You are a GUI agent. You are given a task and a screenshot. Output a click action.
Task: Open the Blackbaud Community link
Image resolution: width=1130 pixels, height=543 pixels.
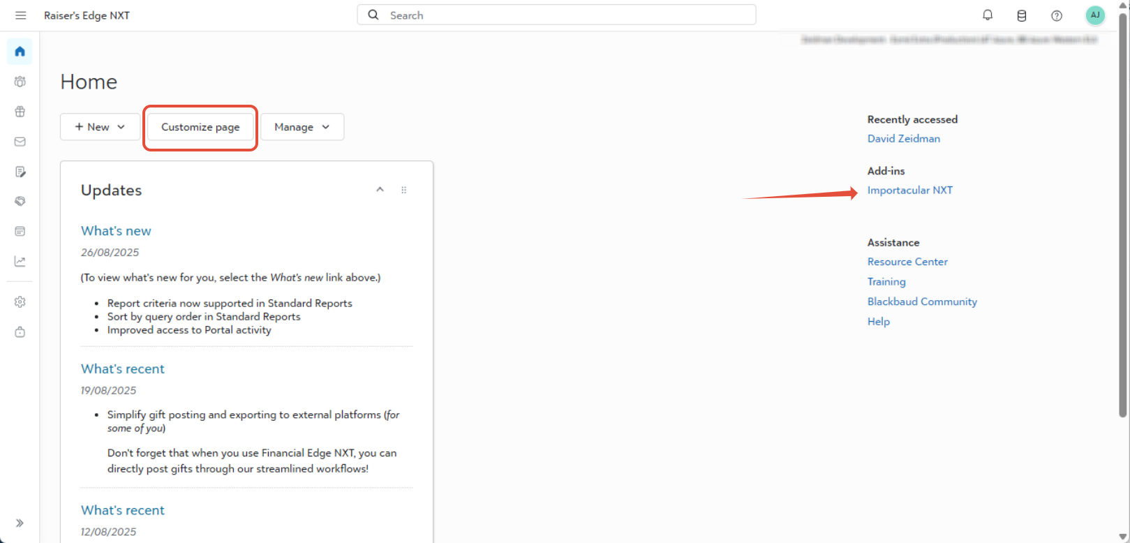coord(922,302)
